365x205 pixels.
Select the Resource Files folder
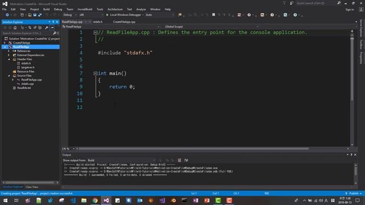click(x=26, y=72)
